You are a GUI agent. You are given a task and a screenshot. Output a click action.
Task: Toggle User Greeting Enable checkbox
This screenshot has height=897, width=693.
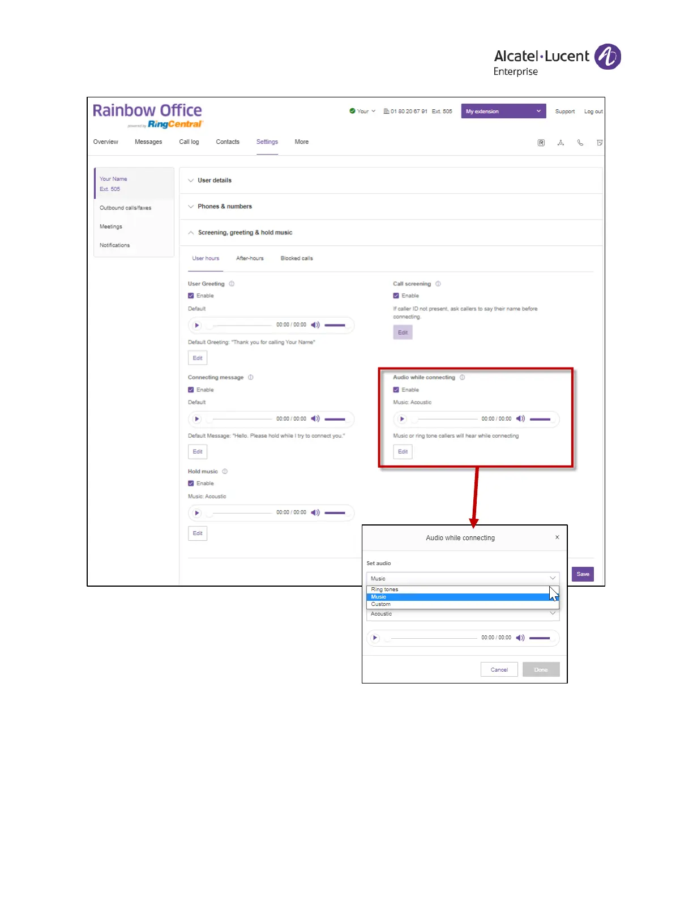[191, 296]
